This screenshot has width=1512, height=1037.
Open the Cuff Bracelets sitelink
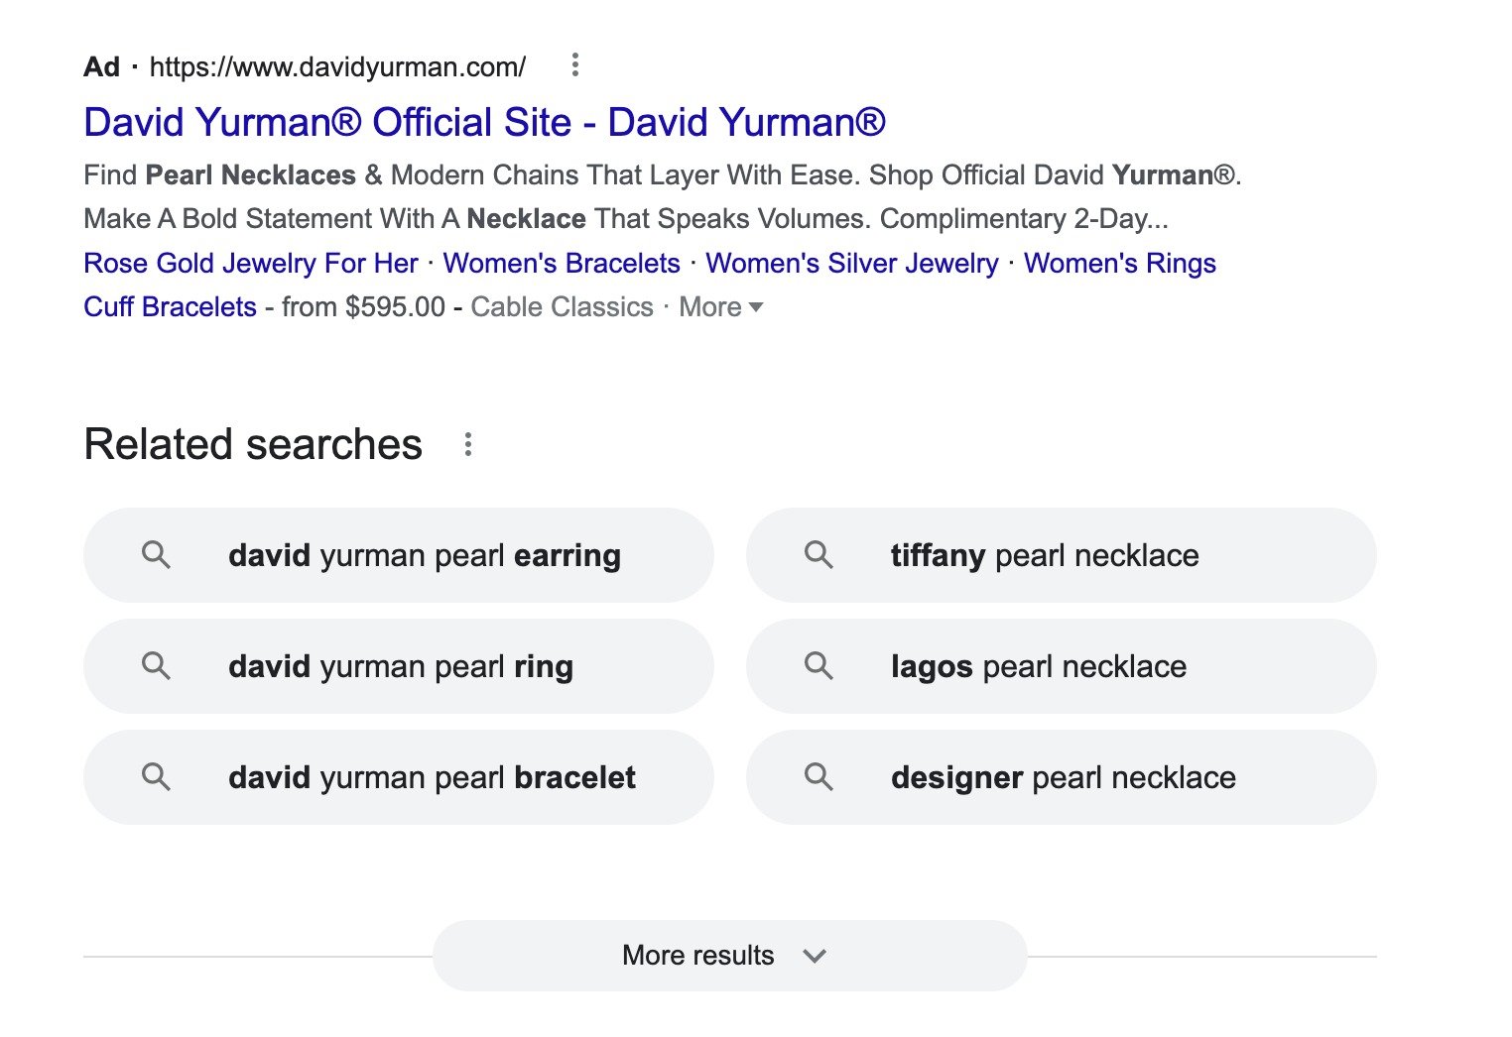pos(169,307)
